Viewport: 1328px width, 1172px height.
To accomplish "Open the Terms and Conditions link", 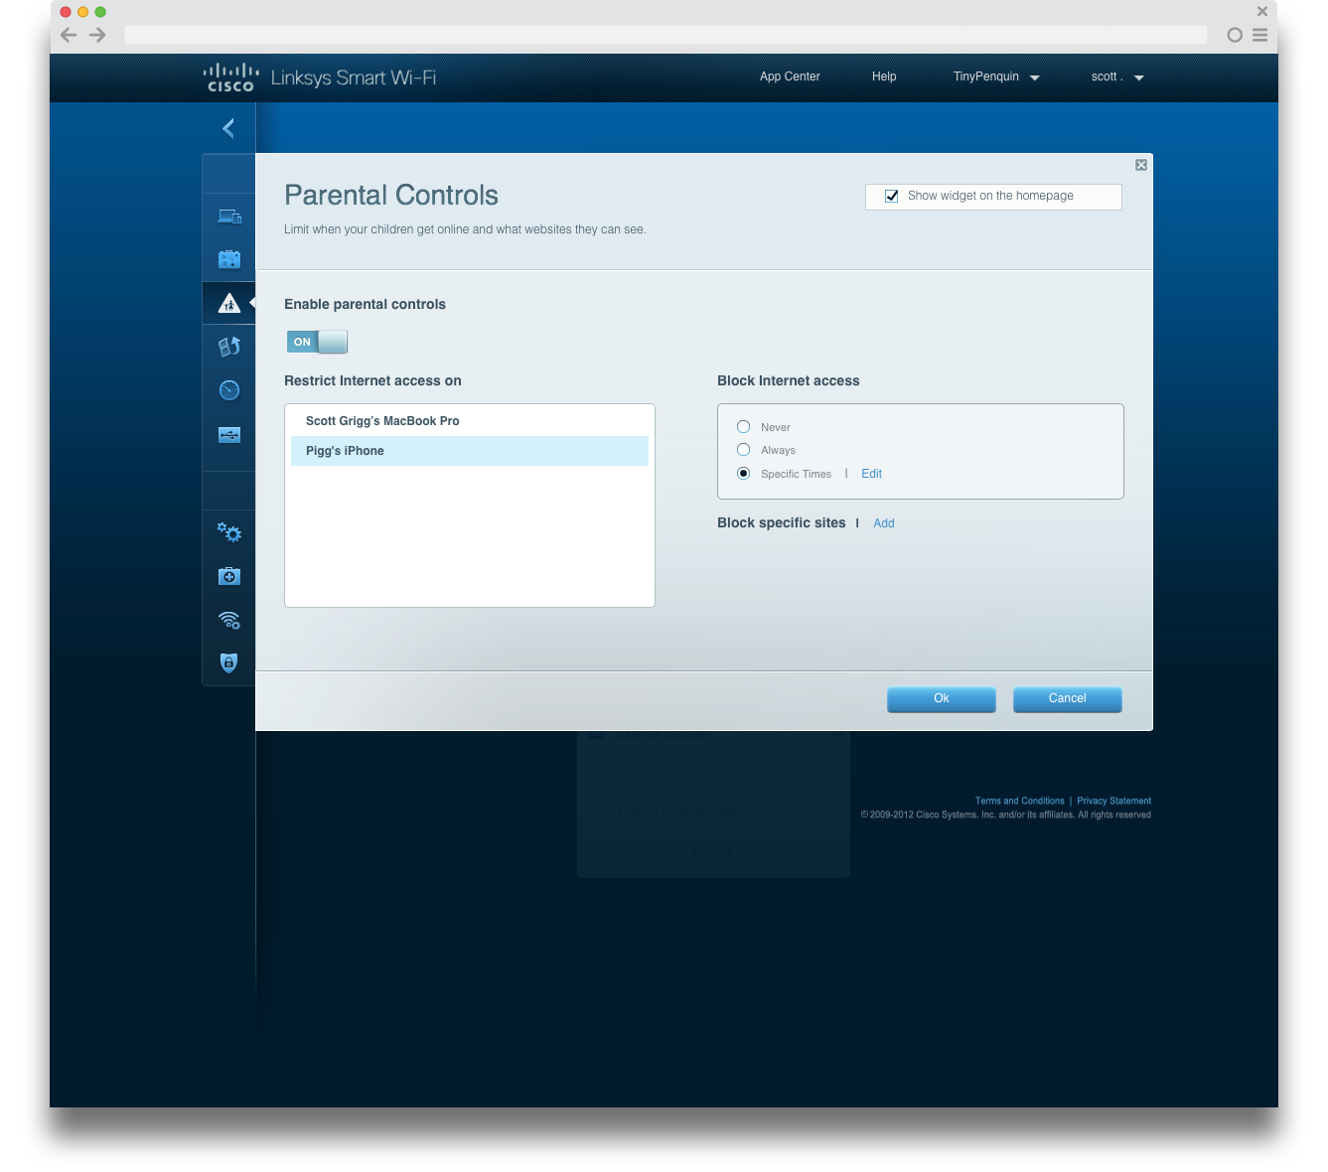I will [x=1019, y=801].
